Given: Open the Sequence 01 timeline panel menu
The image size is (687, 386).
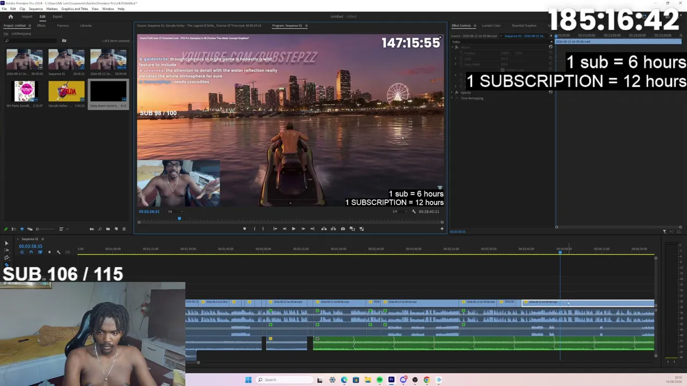Looking at the screenshot, I should [42, 239].
